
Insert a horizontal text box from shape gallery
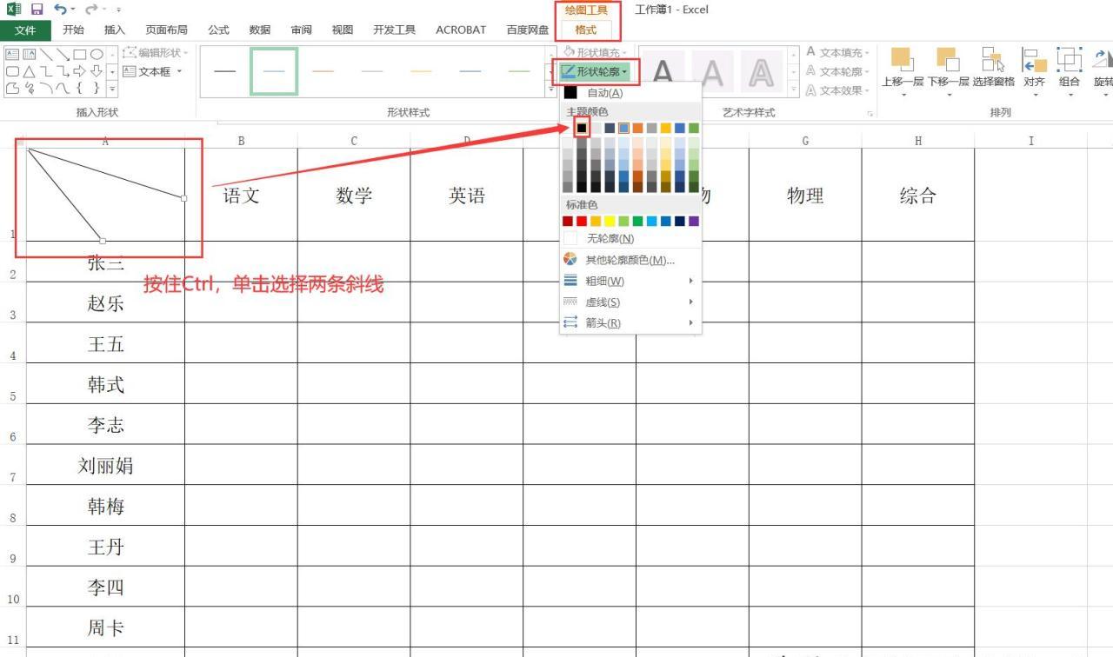[x=12, y=54]
